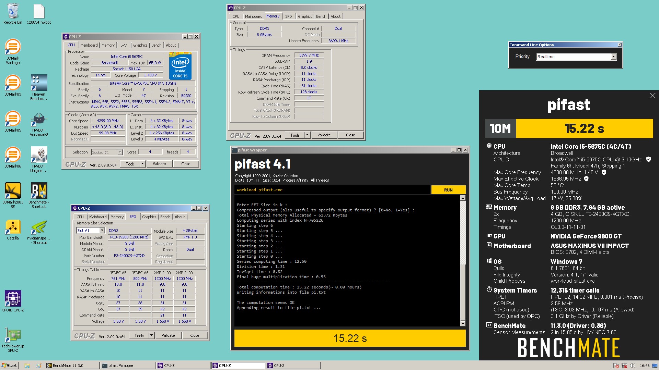Click Close button in CPU-Z SPD window

point(195,335)
